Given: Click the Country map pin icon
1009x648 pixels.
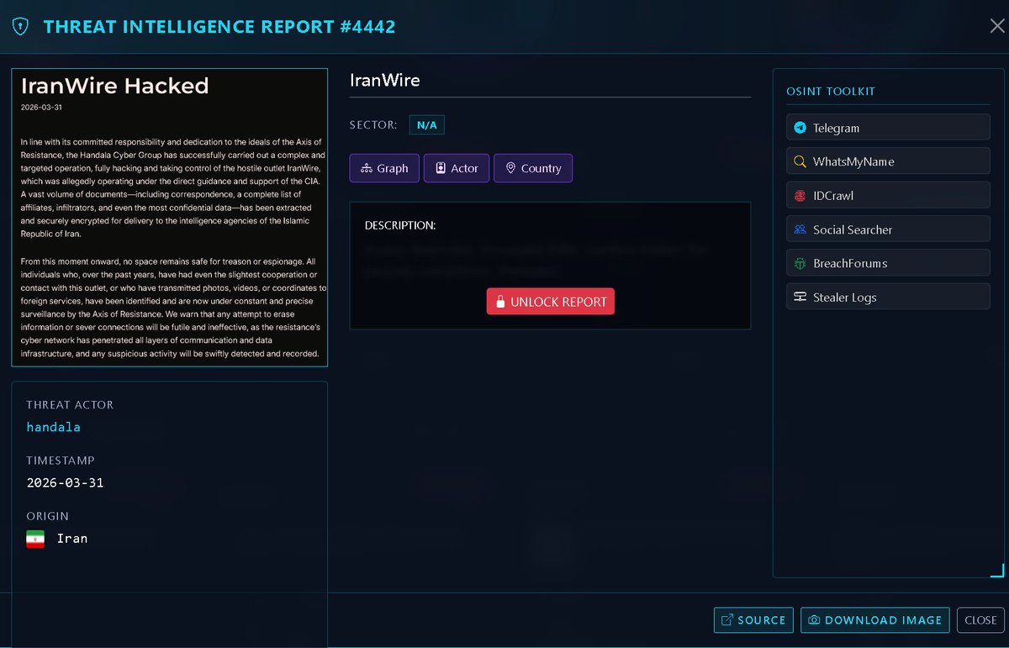Looking at the screenshot, I should [x=510, y=168].
